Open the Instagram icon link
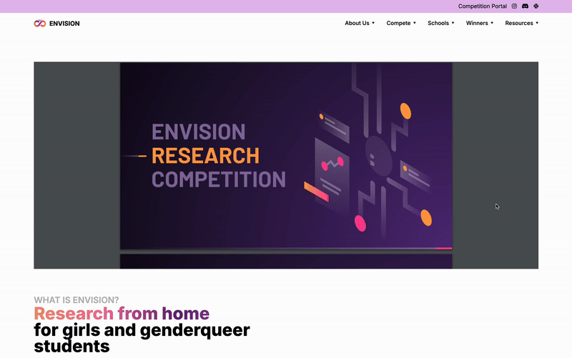The image size is (572, 358). pos(514,6)
